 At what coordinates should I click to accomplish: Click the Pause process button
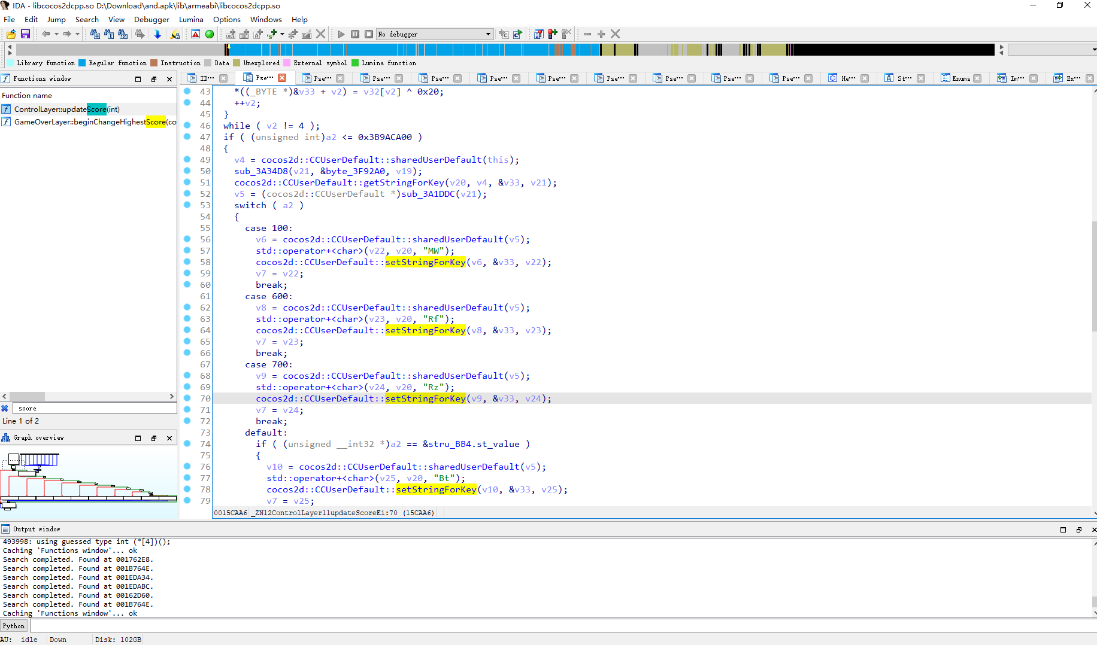(355, 34)
